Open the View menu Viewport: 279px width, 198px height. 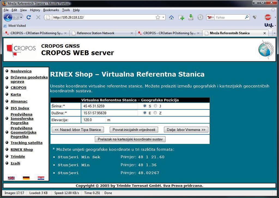point(23,10)
